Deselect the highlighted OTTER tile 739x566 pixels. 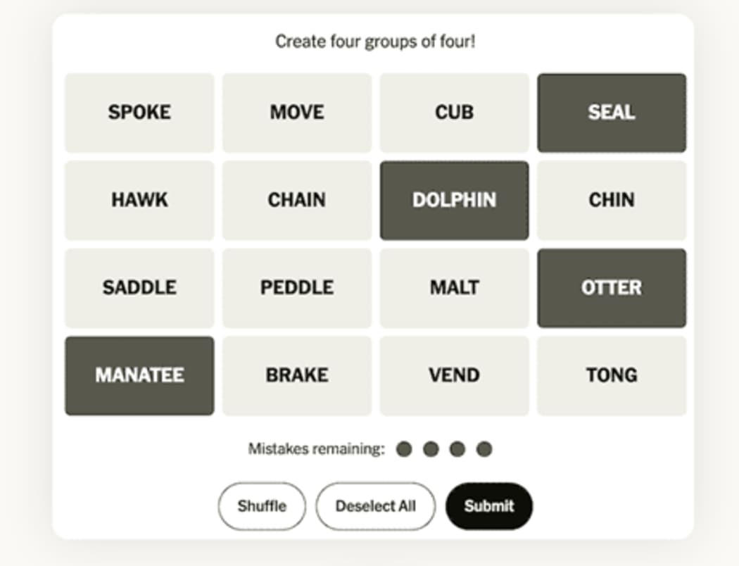(x=612, y=287)
